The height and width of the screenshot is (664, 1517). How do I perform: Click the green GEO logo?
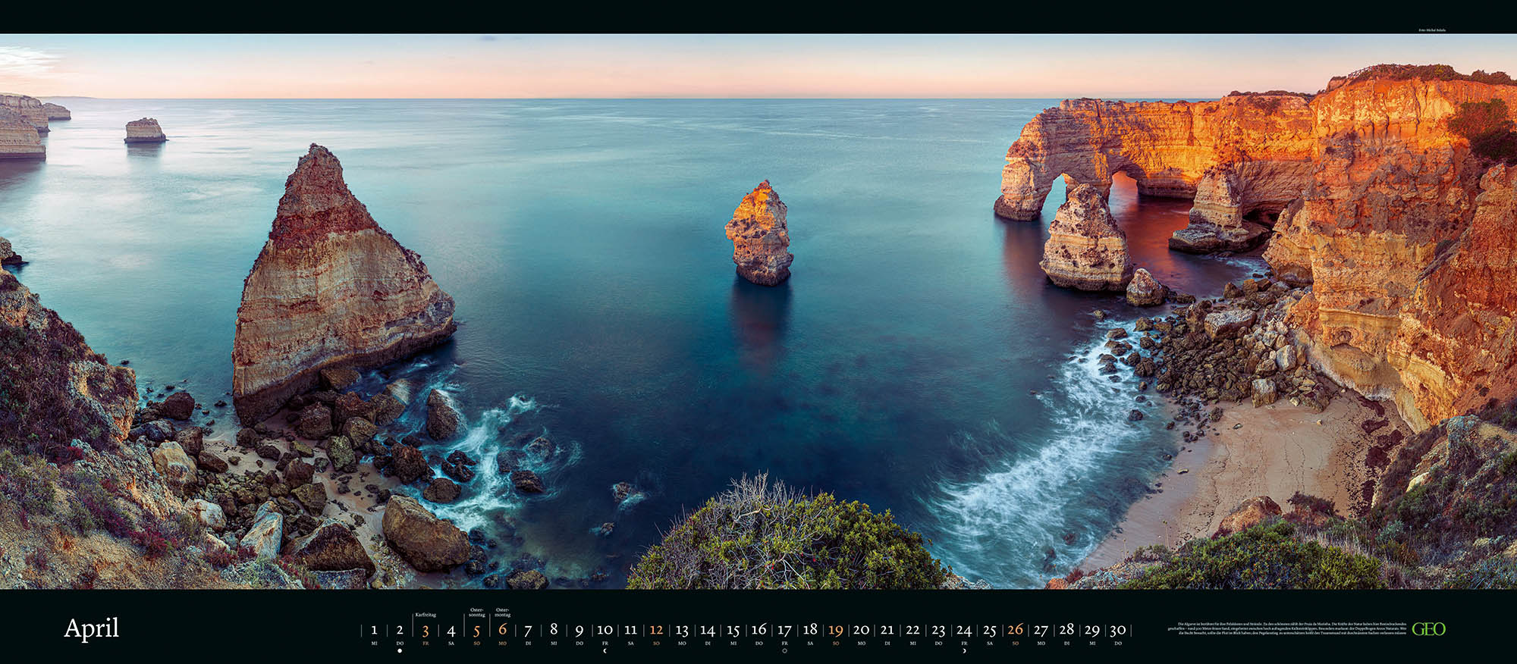coord(1428,629)
